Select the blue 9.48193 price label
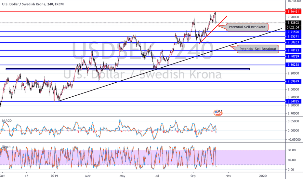 click(x=293, y=50)
